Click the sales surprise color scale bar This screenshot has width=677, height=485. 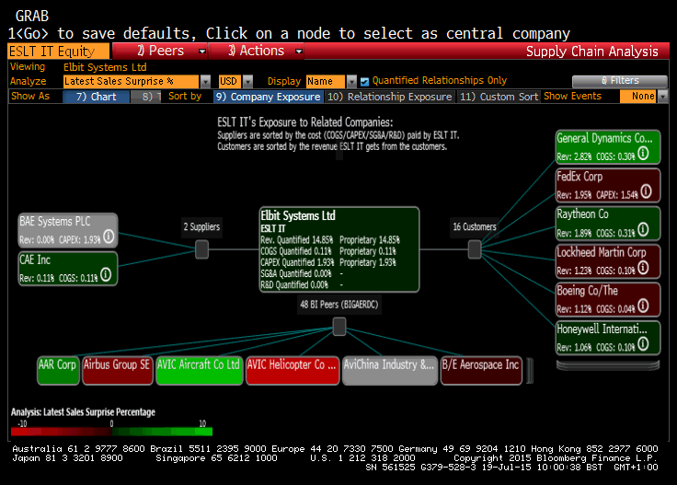(112, 432)
